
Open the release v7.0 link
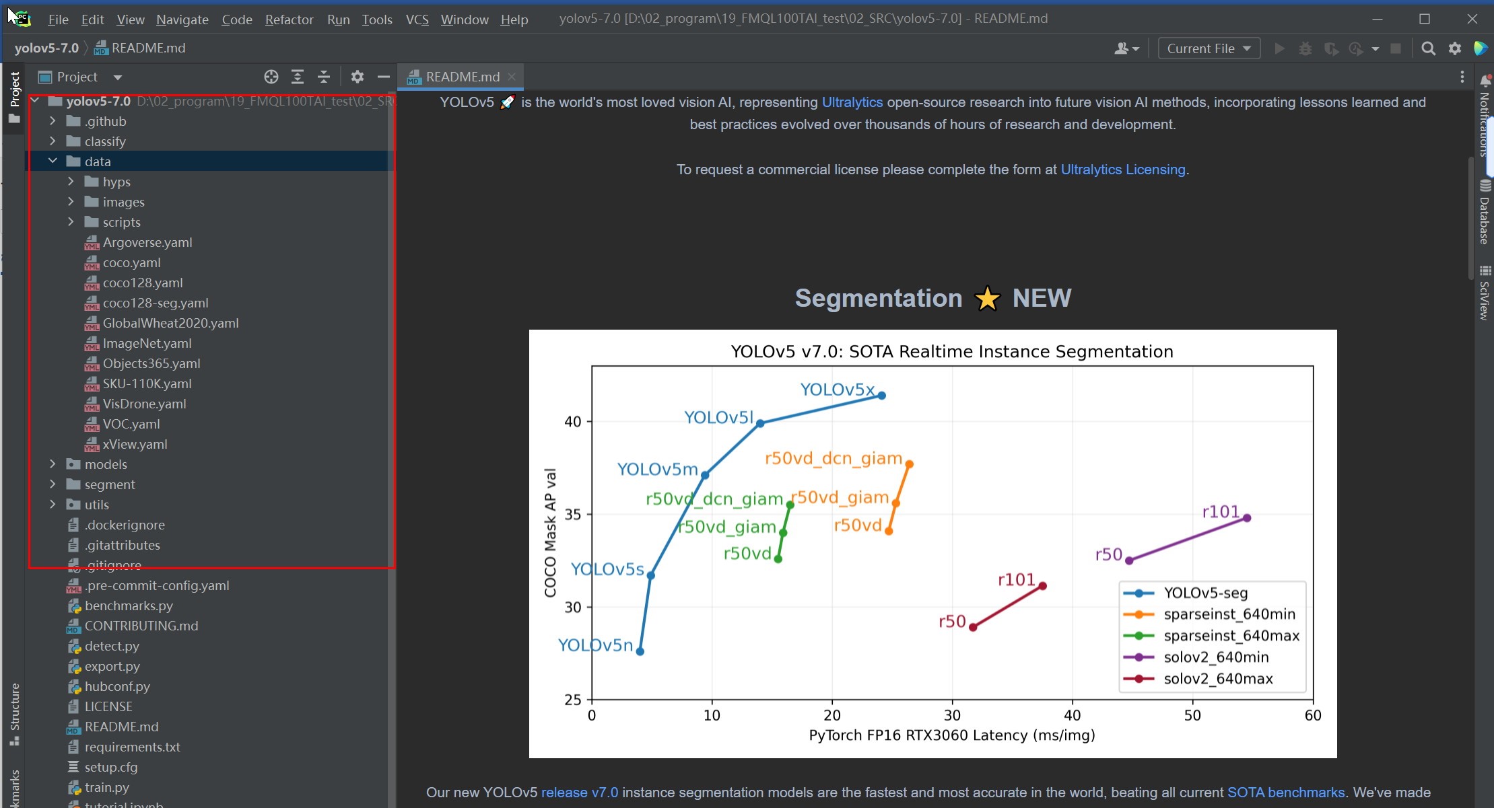[579, 793]
